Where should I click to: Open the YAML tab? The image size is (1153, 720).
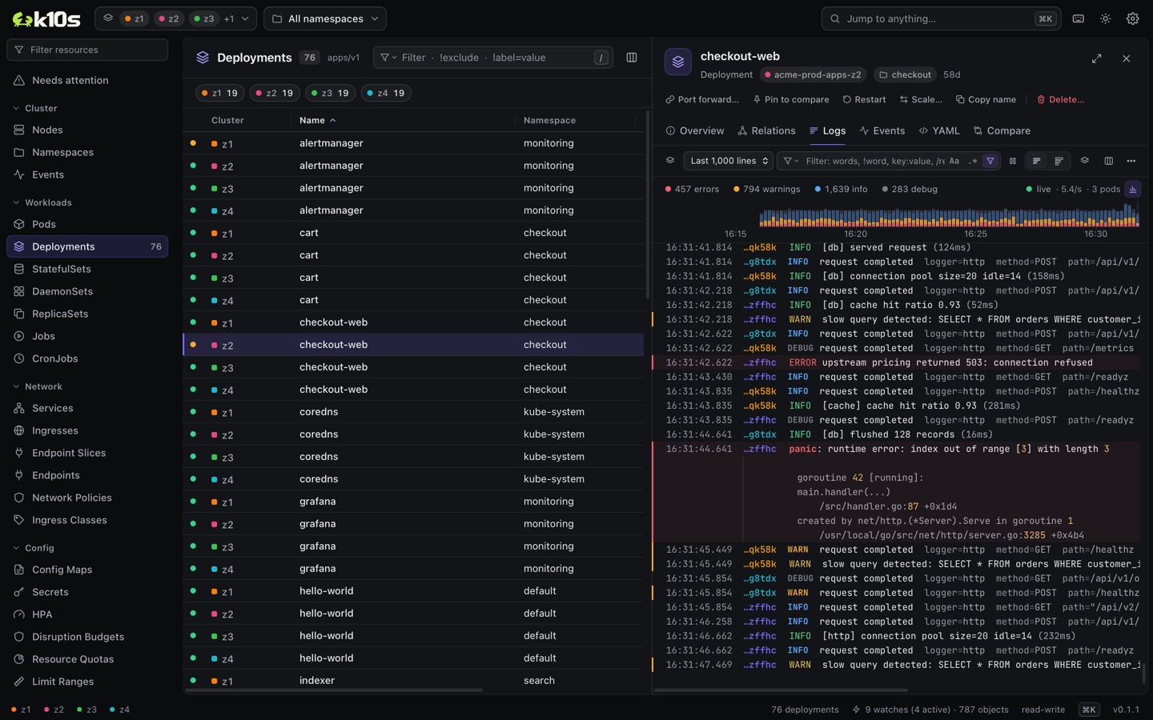tap(939, 130)
